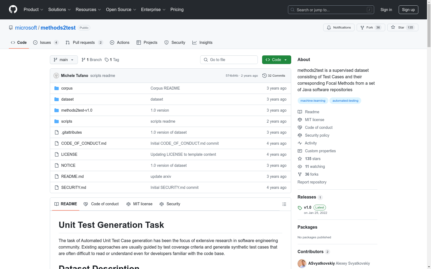Screen dimensions: 431x269
Task: Open the dataset folder
Action: (67, 99)
